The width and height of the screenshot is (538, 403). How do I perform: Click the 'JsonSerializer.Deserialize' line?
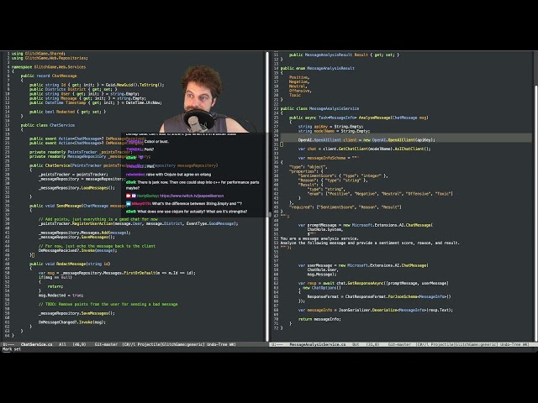(x=376, y=310)
